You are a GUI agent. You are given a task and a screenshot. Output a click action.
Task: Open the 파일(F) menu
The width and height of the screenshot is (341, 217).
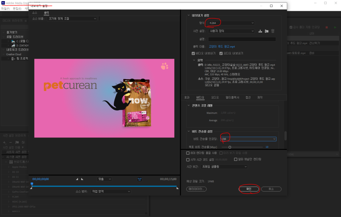(x=5, y=9)
